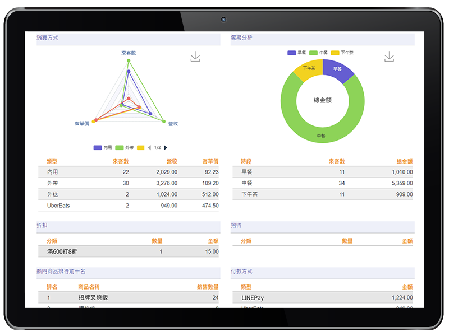Toggle 內用 series in radar legend
The image size is (449, 336).
[103, 148]
